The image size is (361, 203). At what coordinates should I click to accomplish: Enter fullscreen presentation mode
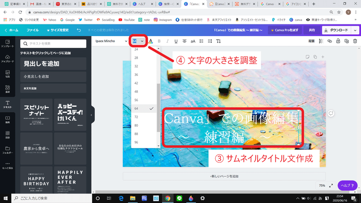pos(331,185)
